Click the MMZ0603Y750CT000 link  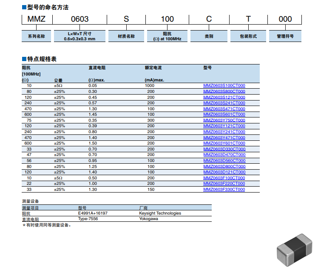pos(224,120)
